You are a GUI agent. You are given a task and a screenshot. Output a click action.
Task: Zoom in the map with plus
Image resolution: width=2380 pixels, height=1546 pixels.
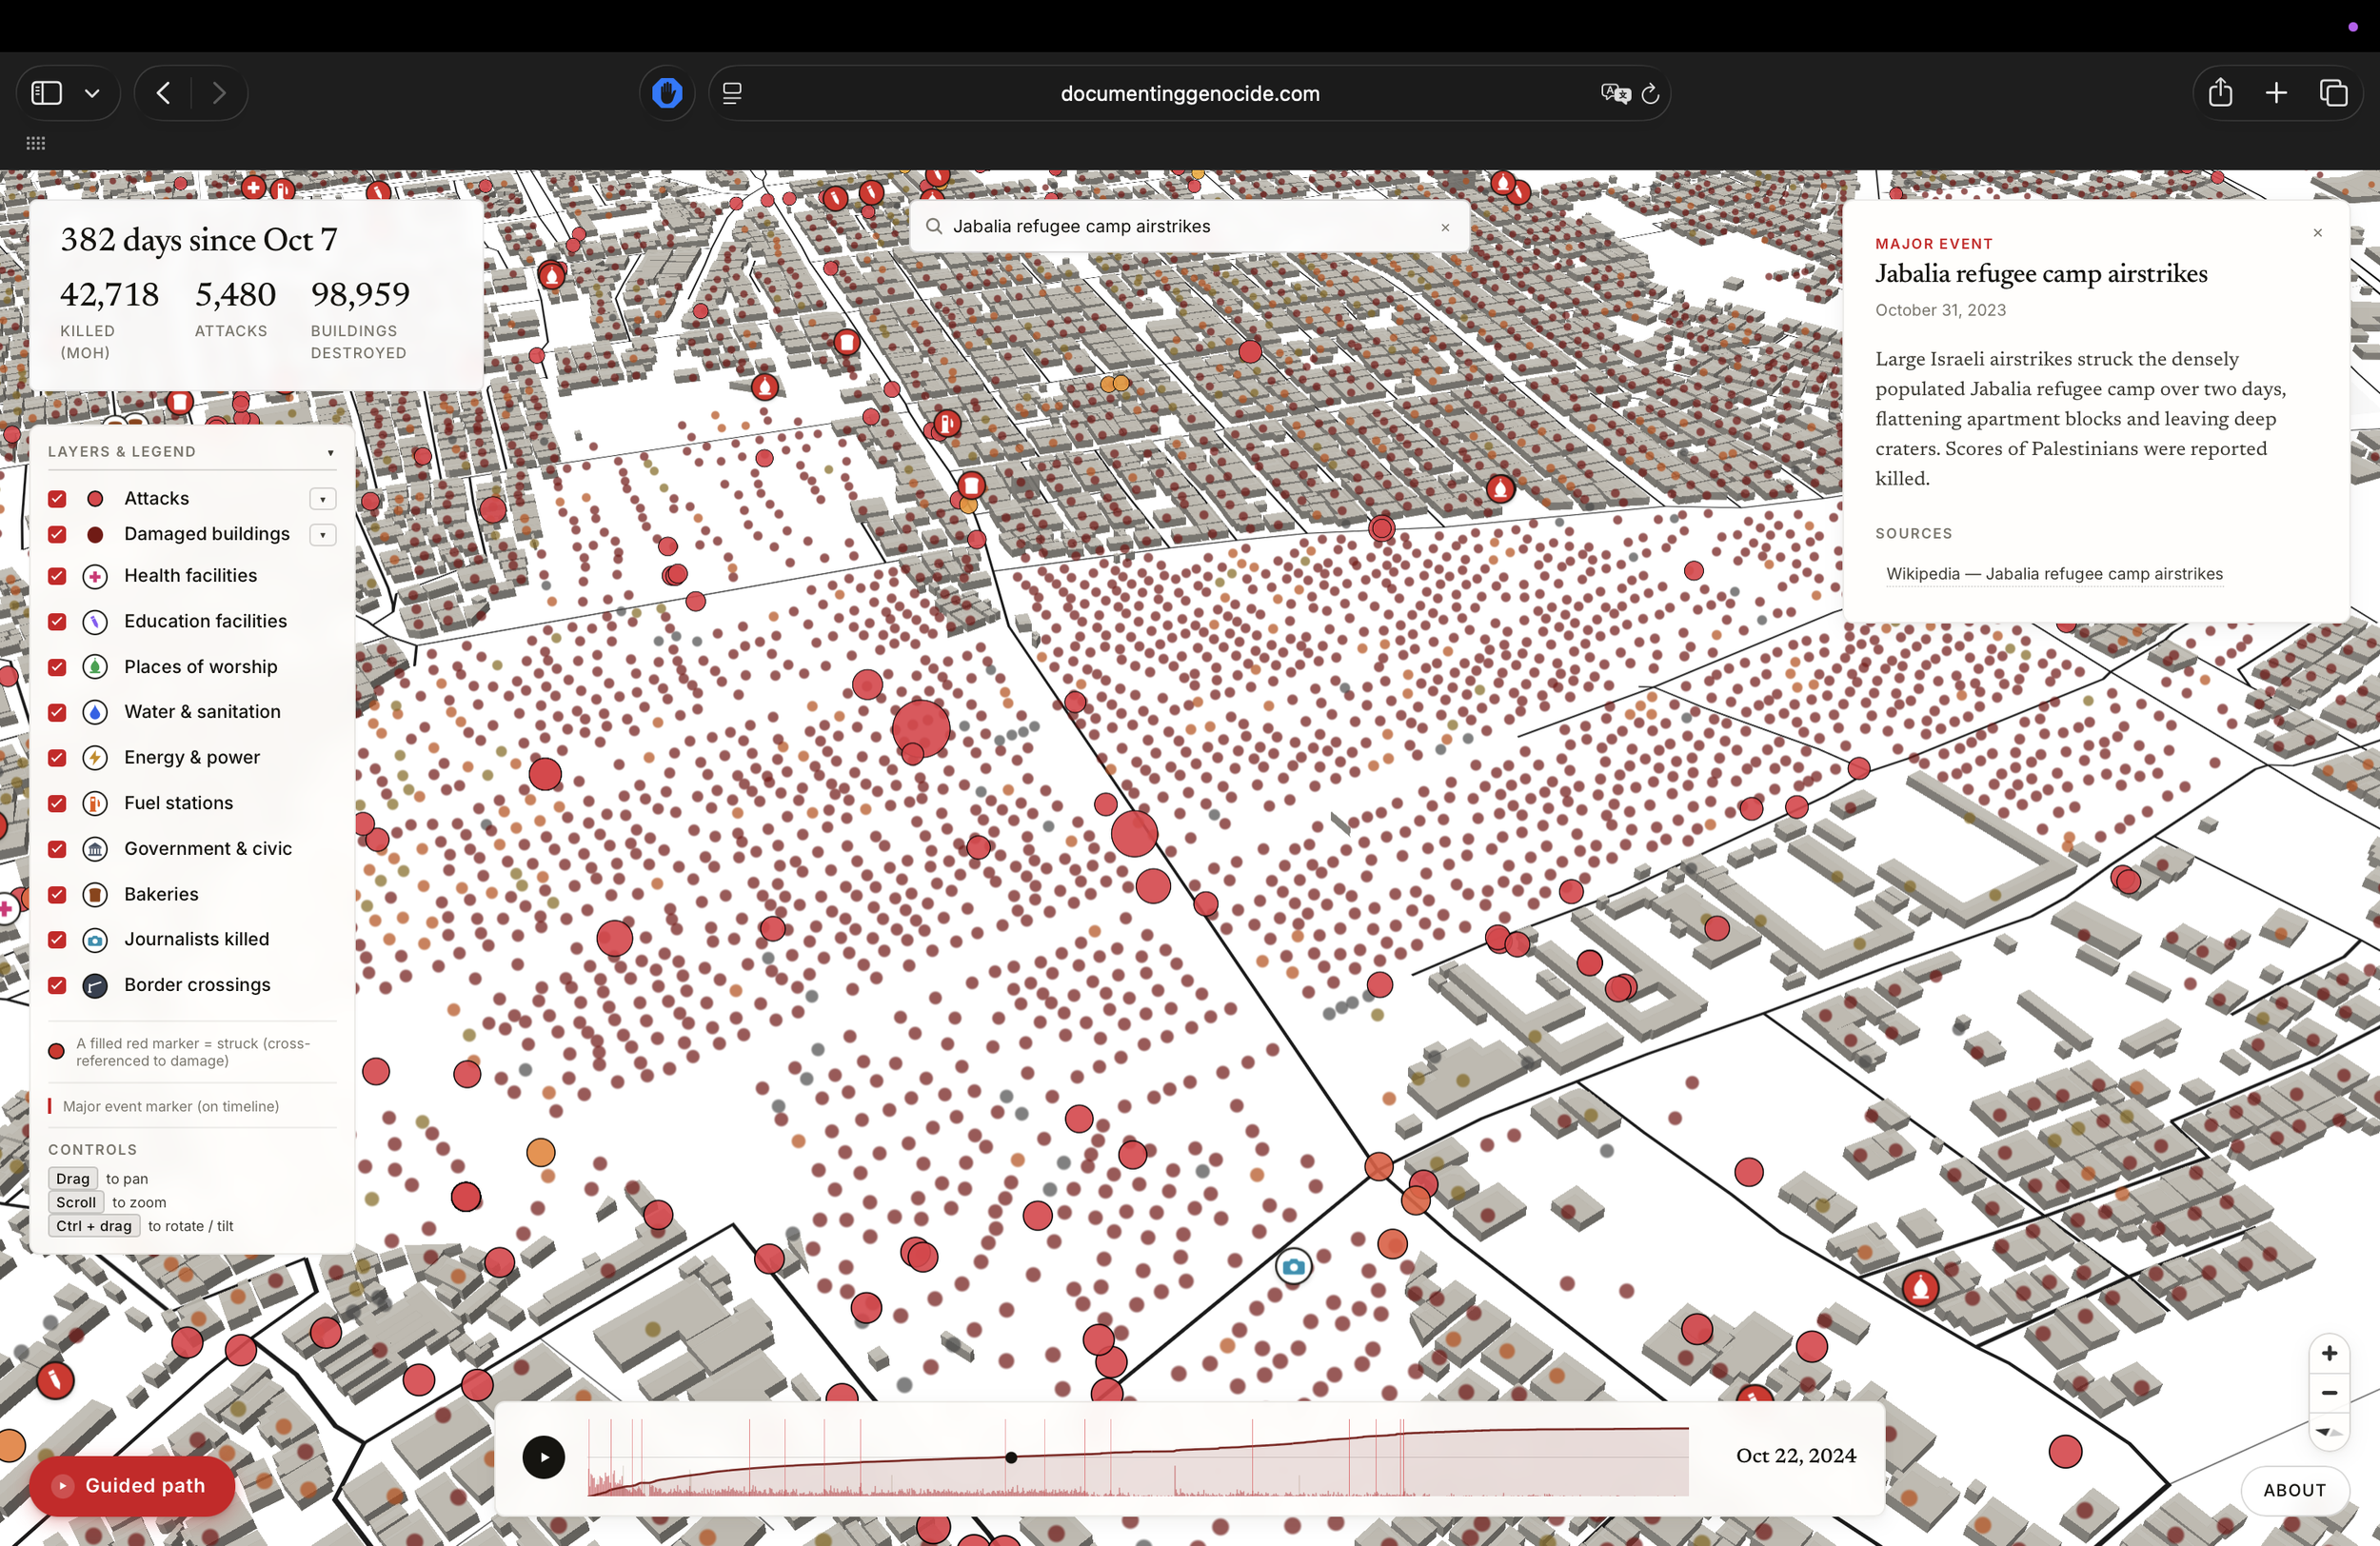click(x=2328, y=1353)
